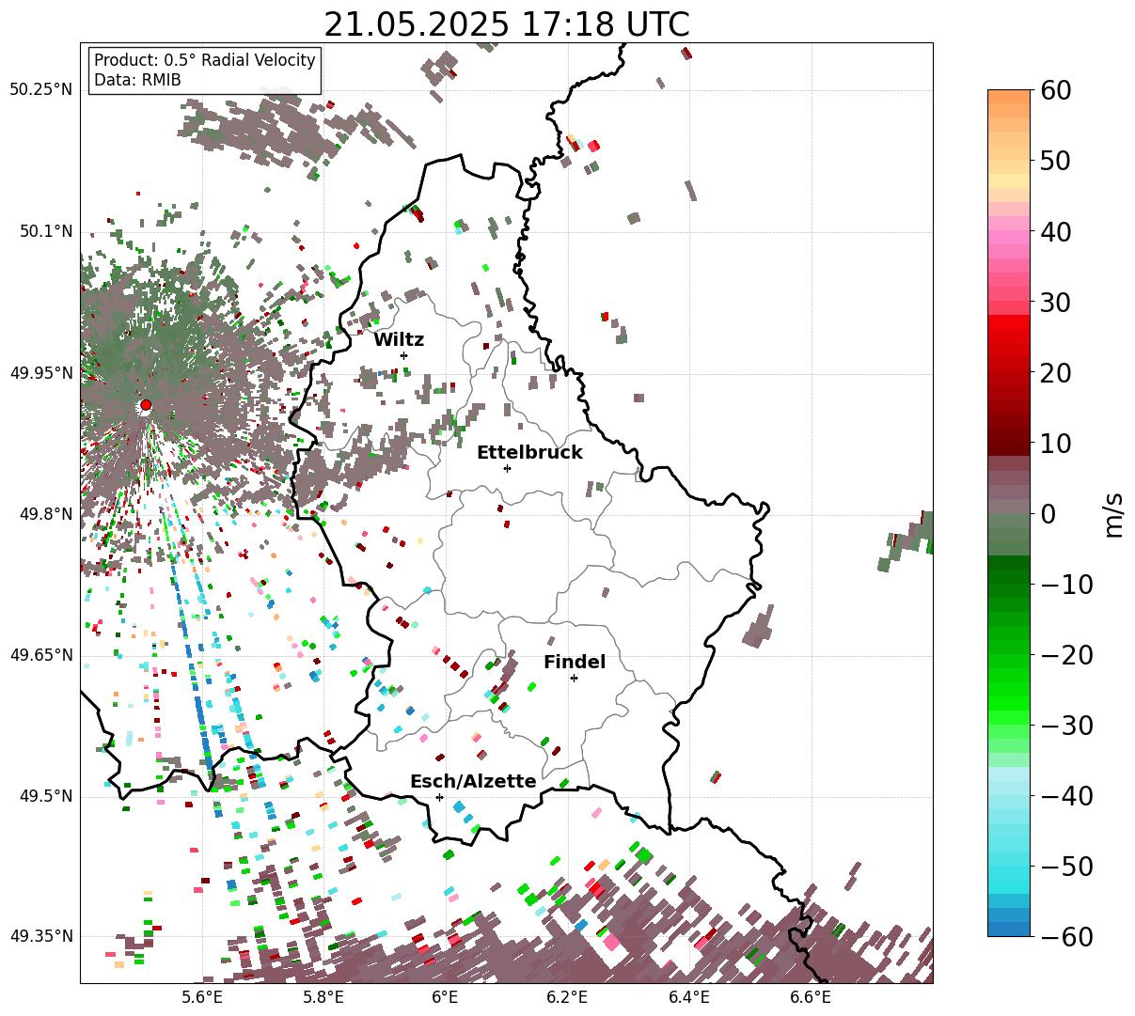Click the bright green colorbar segment near −25 m/s

[x=1009, y=689]
